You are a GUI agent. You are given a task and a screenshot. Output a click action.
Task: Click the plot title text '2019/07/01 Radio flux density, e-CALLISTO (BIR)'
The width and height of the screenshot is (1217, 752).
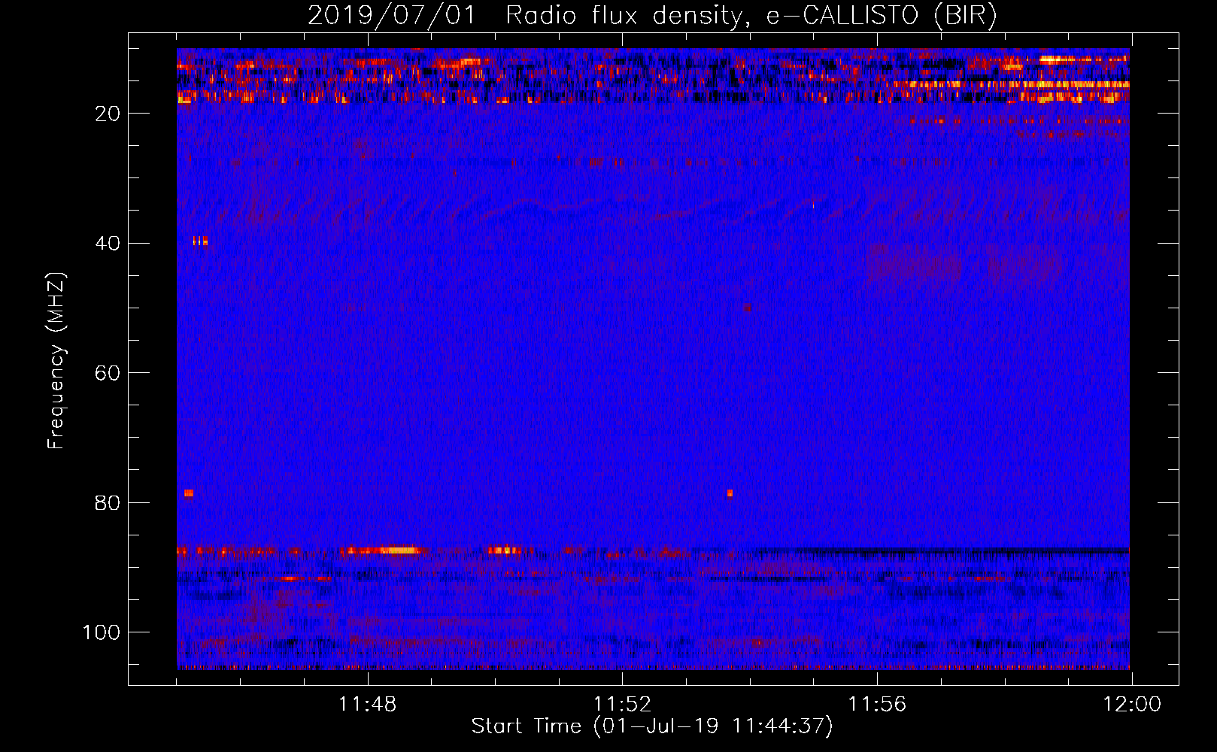[652, 15]
